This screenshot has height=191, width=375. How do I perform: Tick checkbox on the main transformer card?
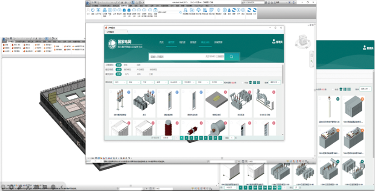click(x=135, y=92)
